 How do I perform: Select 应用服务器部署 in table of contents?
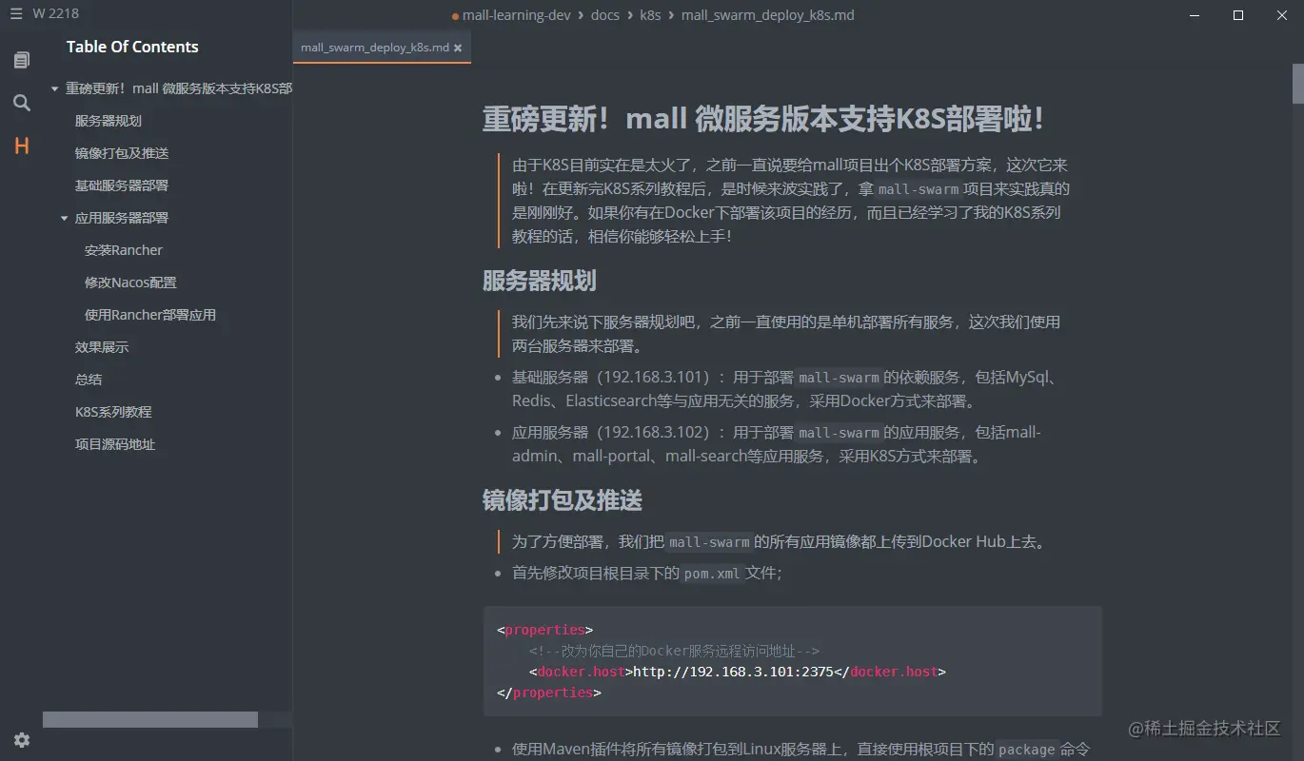click(122, 218)
